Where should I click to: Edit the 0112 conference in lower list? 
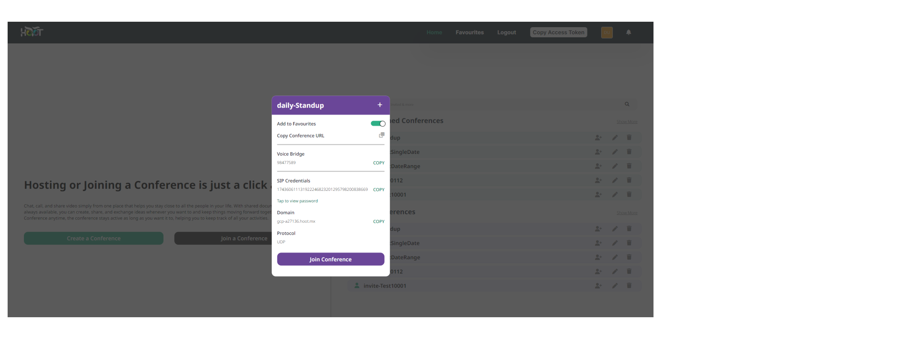click(x=615, y=272)
